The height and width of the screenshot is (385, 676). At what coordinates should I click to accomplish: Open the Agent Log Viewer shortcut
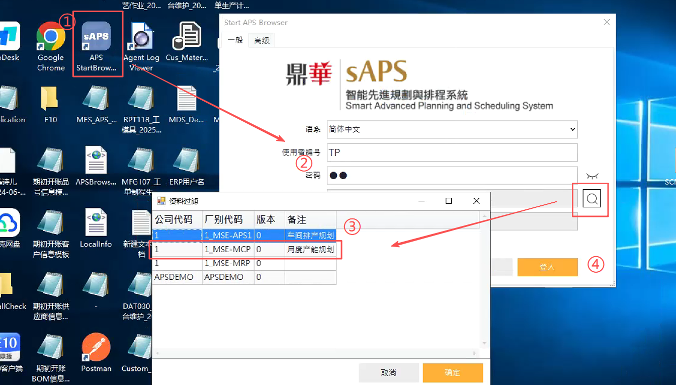[x=141, y=47]
